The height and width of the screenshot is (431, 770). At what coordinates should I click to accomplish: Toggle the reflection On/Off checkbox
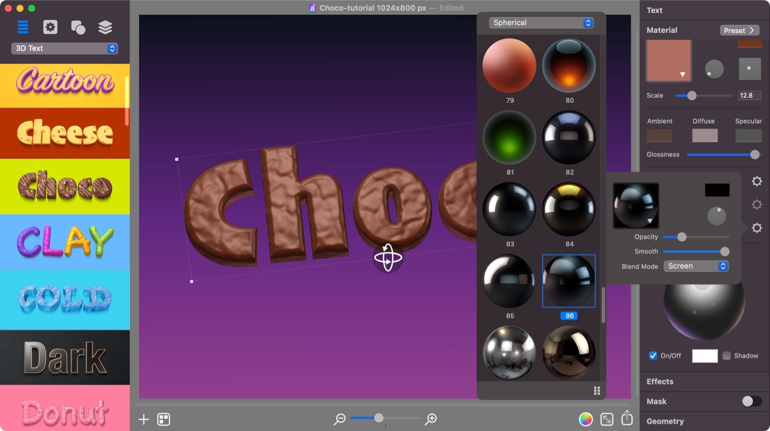(653, 356)
